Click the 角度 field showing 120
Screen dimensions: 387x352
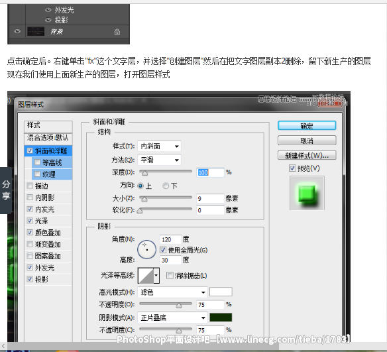click(170, 239)
